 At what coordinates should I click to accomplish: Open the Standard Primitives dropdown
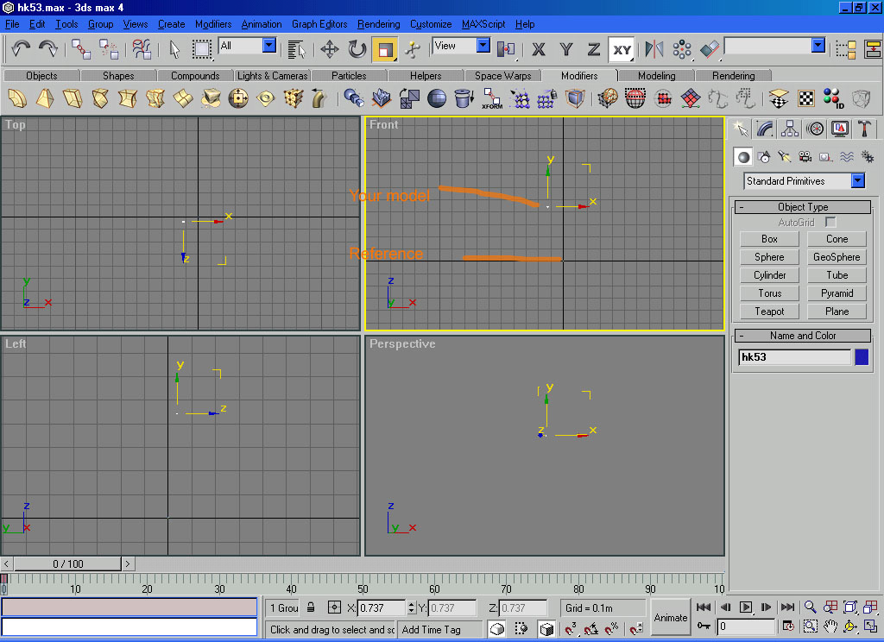pyautogui.click(x=857, y=181)
